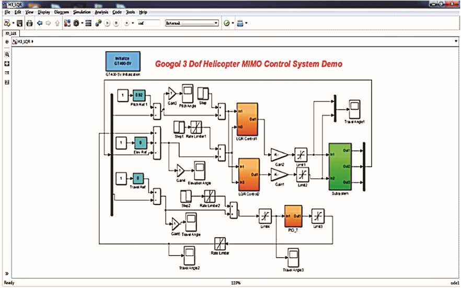The width and height of the screenshot is (461, 288).
Task: Click the Fit to View palette icon
Action: (7, 64)
